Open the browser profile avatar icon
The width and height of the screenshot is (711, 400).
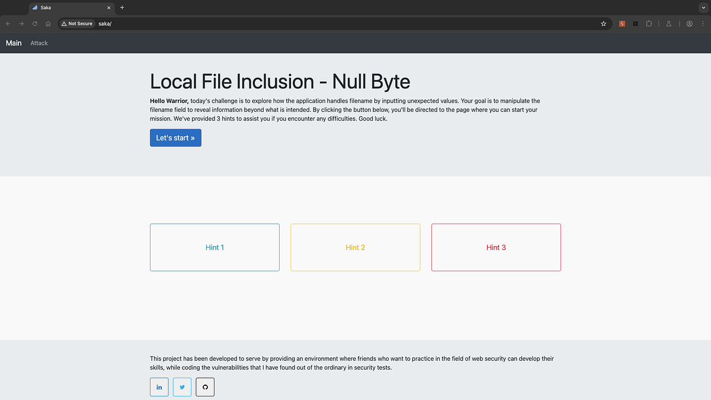(689, 24)
